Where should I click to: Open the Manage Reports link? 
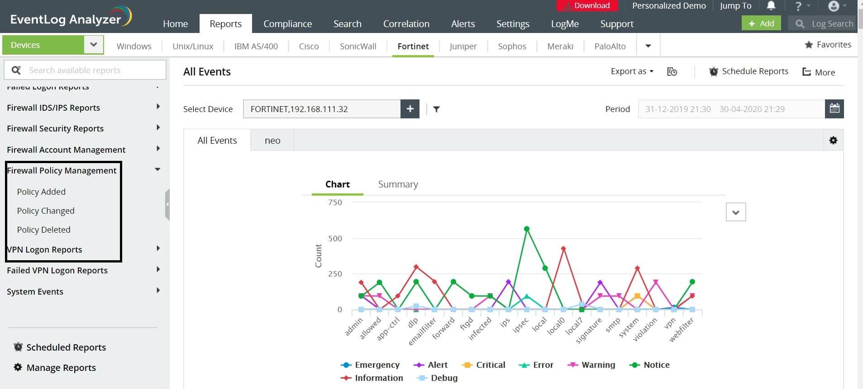pos(61,367)
